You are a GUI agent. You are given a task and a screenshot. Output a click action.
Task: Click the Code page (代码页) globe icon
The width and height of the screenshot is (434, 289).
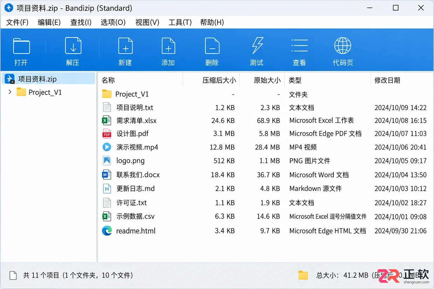[343, 46]
